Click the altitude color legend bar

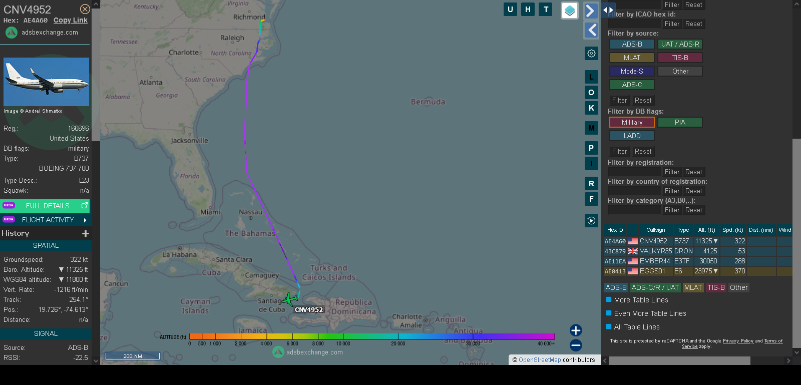(x=372, y=336)
